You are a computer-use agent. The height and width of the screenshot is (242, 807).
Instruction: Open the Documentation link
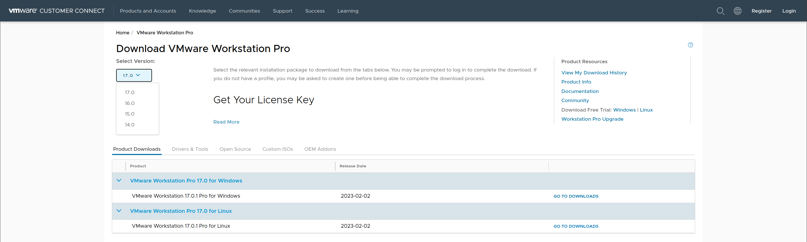(x=580, y=91)
